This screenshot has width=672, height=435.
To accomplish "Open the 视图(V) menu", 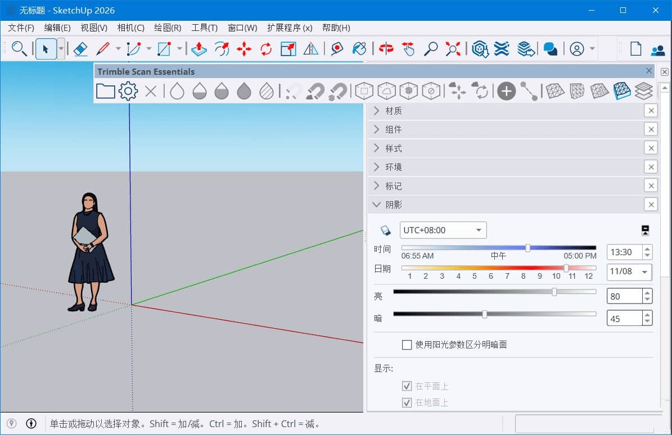I will (x=94, y=28).
